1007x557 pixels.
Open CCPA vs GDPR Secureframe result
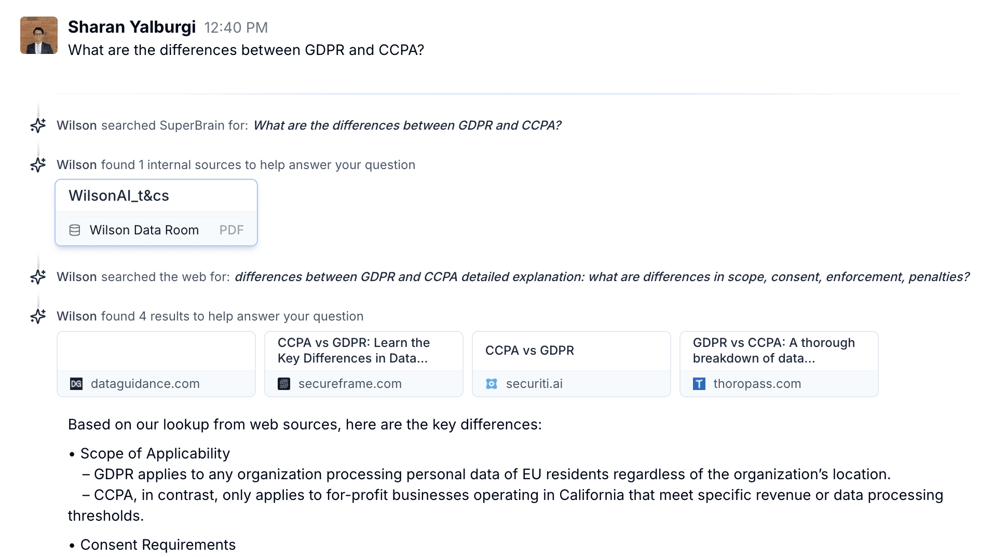[364, 364]
